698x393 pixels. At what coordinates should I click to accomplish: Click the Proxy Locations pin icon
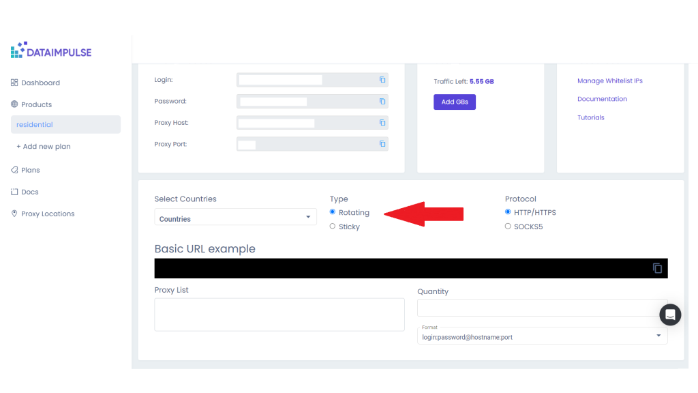pos(14,214)
